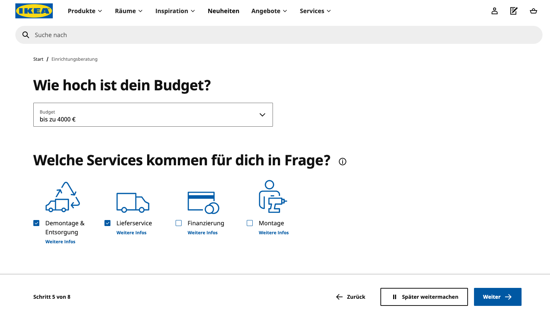
Task: Click Später weitermachen button
Action: 424,297
